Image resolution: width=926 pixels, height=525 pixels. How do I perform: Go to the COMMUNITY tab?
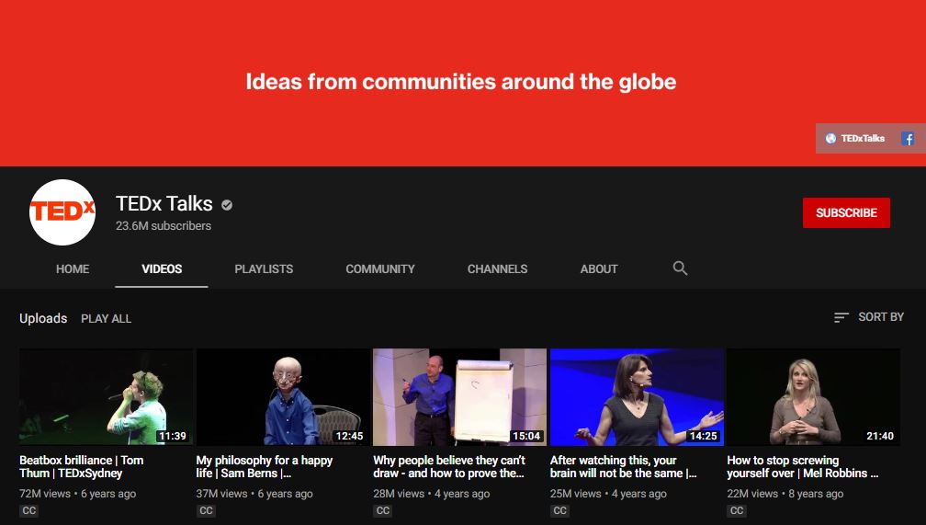[380, 269]
